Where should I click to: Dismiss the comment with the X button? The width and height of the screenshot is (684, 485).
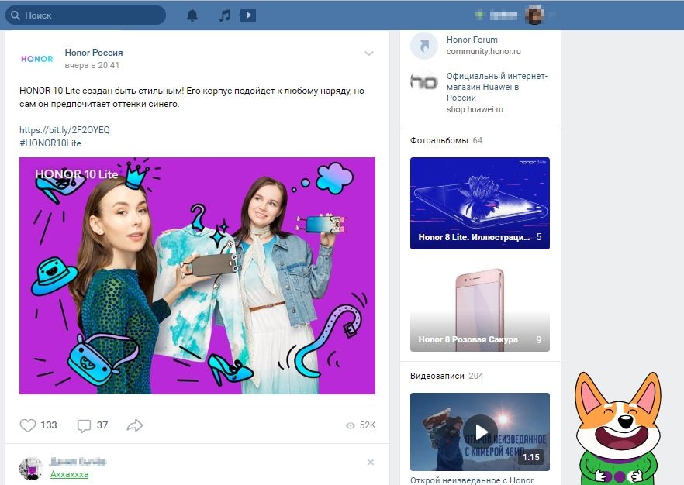click(x=371, y=463)
